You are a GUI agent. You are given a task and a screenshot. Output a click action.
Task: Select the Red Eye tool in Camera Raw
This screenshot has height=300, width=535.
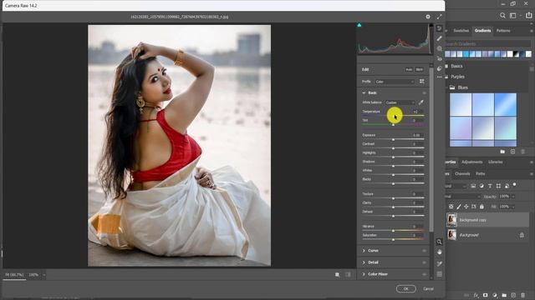click(440, 58)
